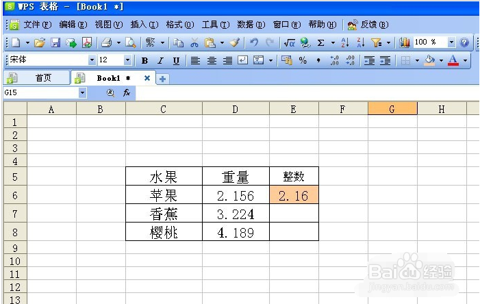Click the AutoSum sigma icon
Image resolution: width=480 pixels, height=304 pixels.
click(x=320, y=42)
